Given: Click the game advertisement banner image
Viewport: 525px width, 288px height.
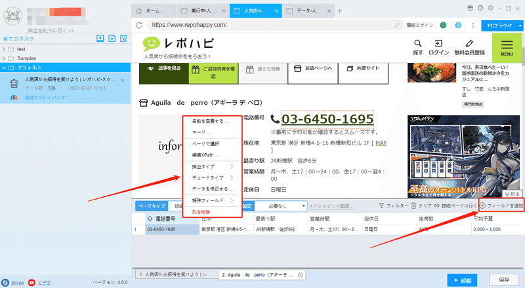Looking at the screenshot, I should click(x=463, y=156).
